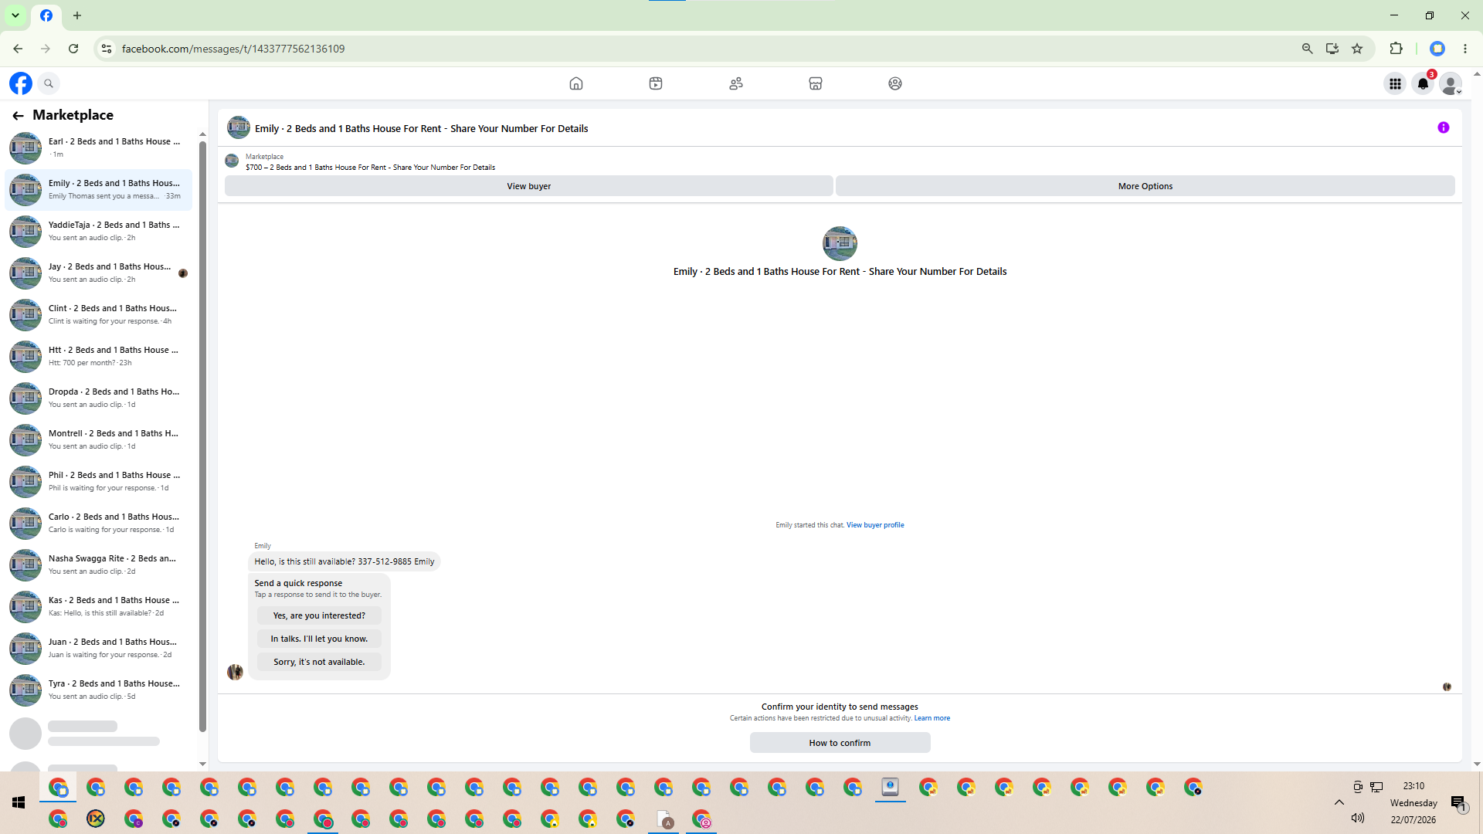Open Kas conversation in the list

click(x=99, y=607)
